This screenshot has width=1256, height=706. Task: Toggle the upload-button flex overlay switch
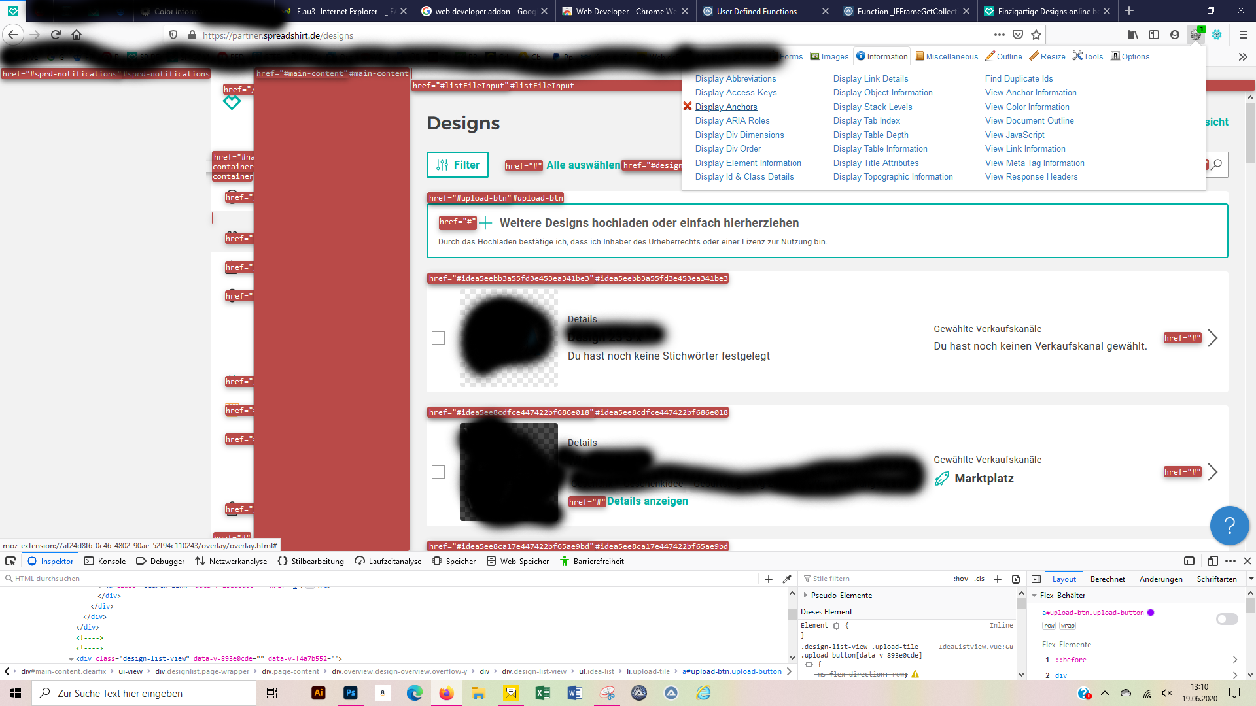click(1227, 618)
